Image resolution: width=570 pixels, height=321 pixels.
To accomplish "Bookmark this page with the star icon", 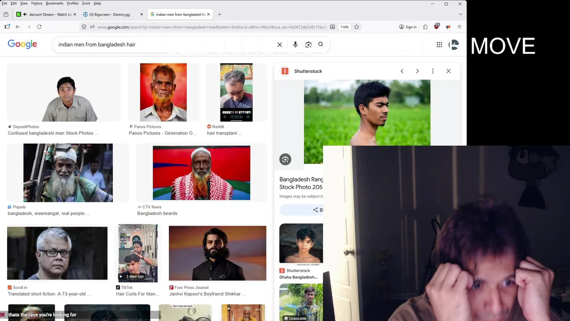I will coord(356,27).
